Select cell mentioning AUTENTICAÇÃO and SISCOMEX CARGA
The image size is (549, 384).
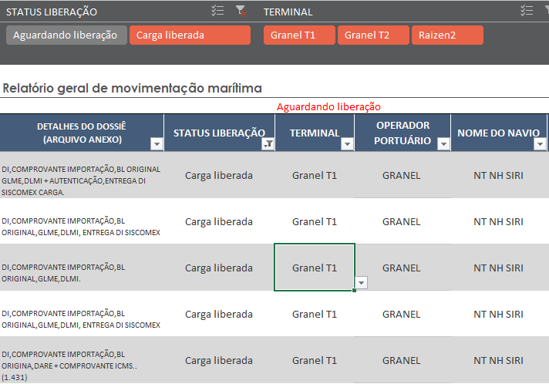[x=82, y=175]
